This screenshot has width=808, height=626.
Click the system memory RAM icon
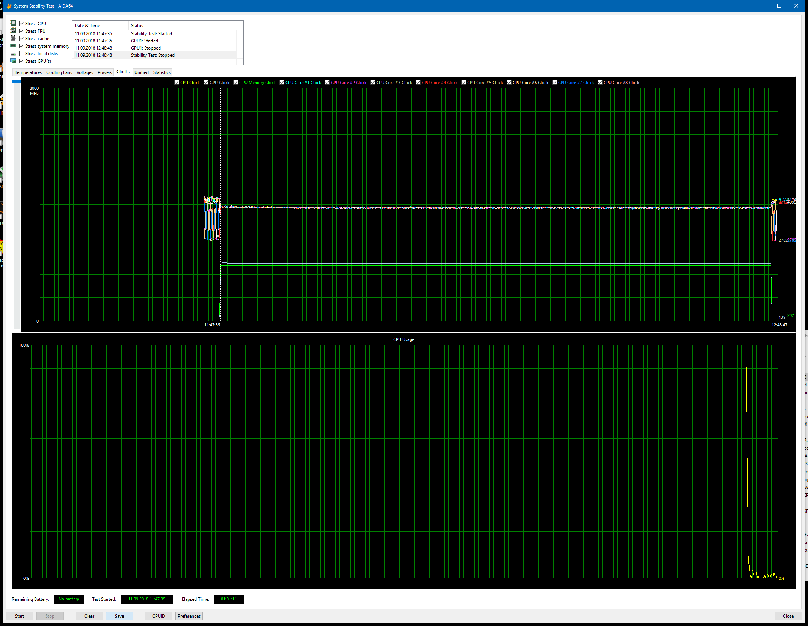pyautogui.click(x=13, y=46)
